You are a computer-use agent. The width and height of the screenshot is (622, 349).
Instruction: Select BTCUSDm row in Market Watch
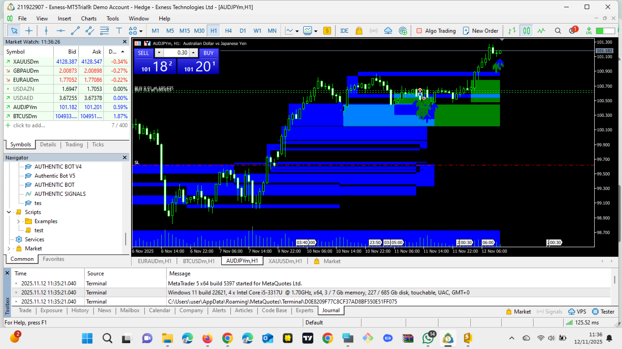click(x=66, y=116)
